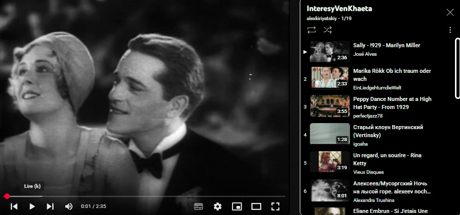Enter fullscreen mode
This screenshot has width=460, height=215.
275,206
